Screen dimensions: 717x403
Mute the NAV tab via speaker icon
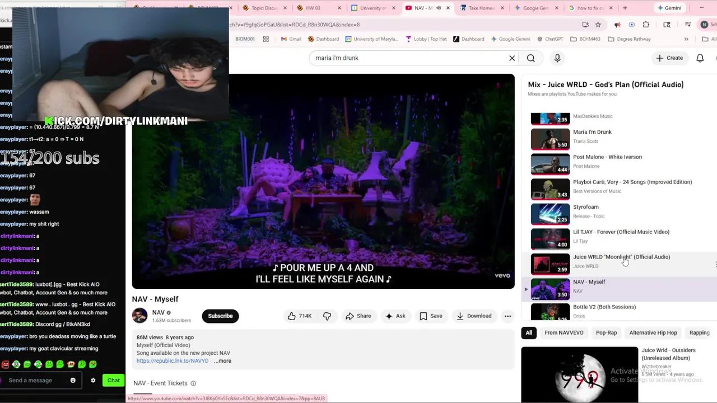[x=439, y=8]
